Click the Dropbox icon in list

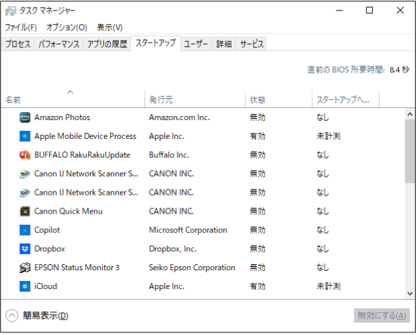[x=25, y=249]
